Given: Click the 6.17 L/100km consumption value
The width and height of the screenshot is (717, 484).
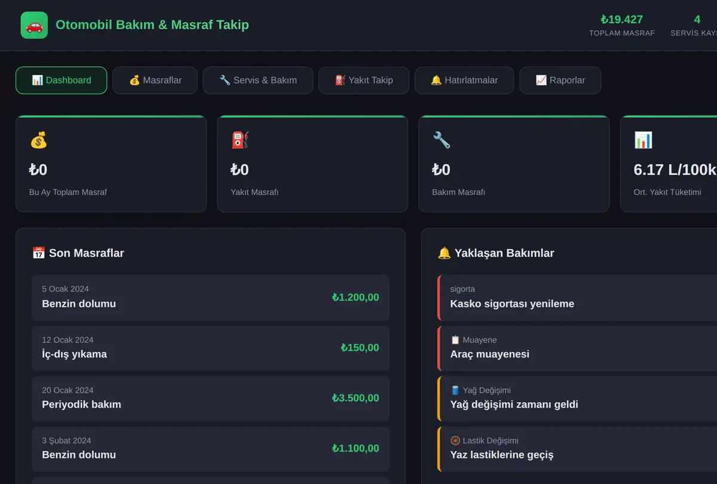Looking at the screenshot, I should [x=675, y=170].
